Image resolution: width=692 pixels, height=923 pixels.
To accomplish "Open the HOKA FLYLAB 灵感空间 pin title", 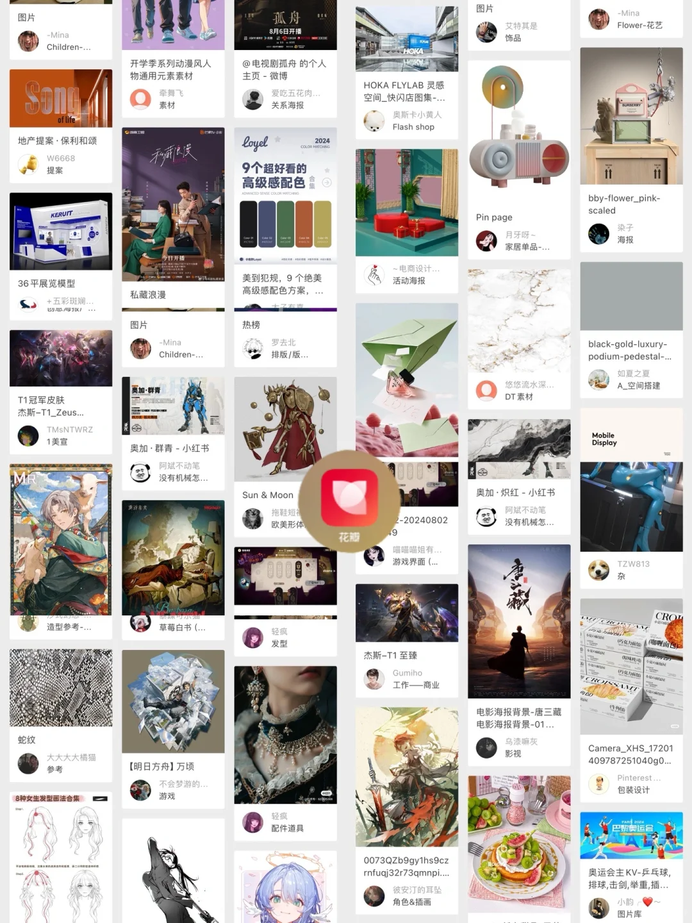I will (x=404, y=91).
